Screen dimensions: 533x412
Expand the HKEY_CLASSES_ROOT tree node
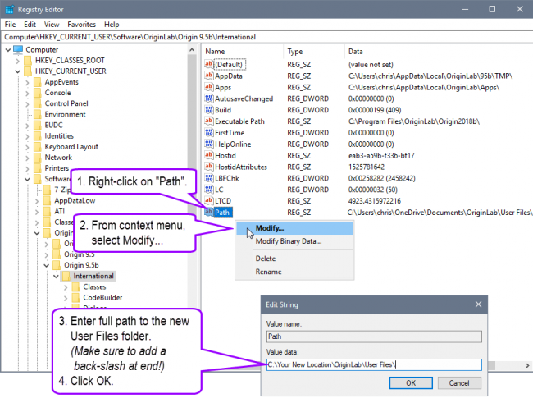click(18, 61)
